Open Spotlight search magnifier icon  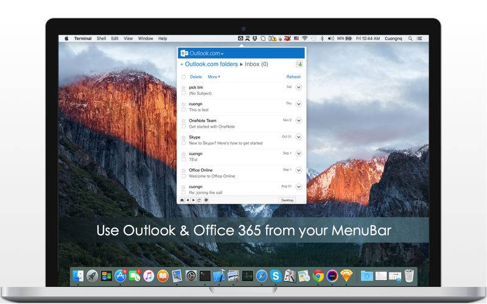tap(410, 38)
